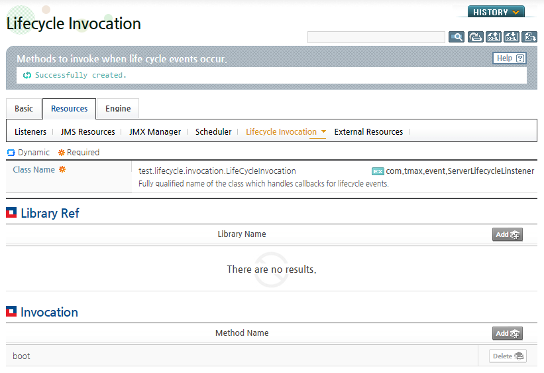Click the Method Name column header
Image resolution: width=544 pixels, height=373 pixels.
click(x=242, y=333)
